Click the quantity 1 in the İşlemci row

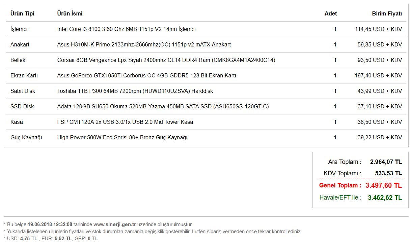click(335, 29)
